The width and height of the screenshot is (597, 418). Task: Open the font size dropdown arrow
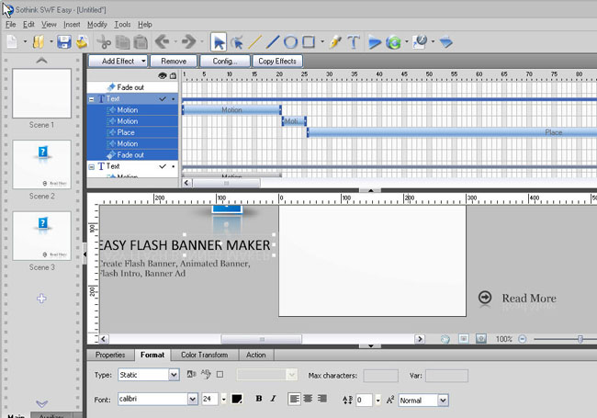pyautogui.click(x=224, y=400)
